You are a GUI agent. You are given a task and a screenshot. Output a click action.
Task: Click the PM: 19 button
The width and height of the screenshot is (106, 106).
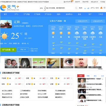coord(23,50)
